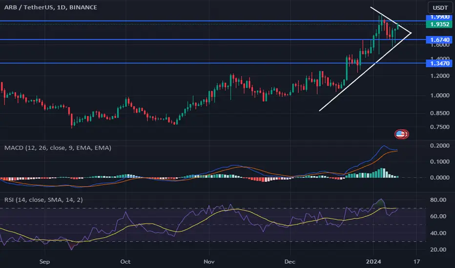The image size is (455, 268).
Task: Click the 17 date axis label
Action: pos(417,262)
